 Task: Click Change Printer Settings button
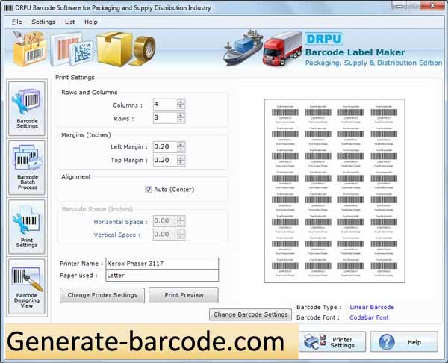click(102, 295)
